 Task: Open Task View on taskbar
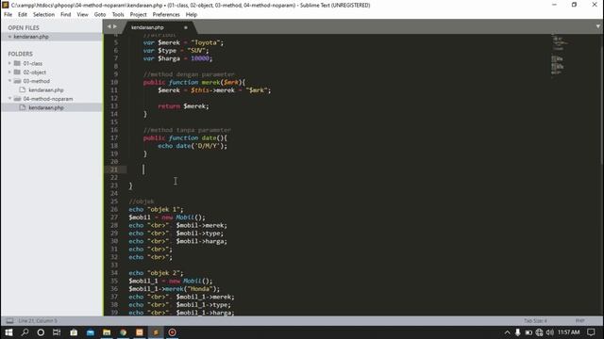click(x=57, y=332)
